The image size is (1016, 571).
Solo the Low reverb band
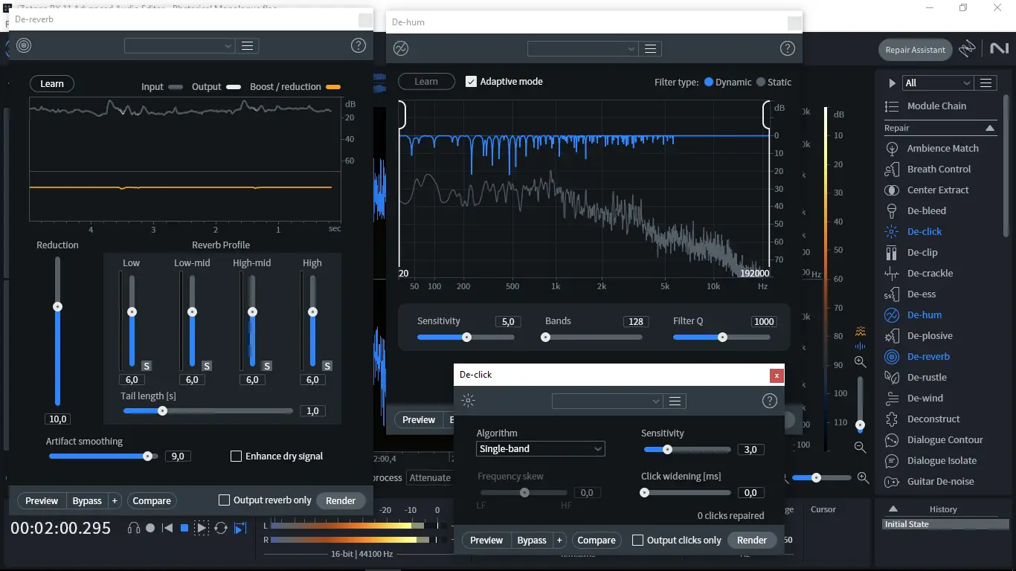pos(147,366)
